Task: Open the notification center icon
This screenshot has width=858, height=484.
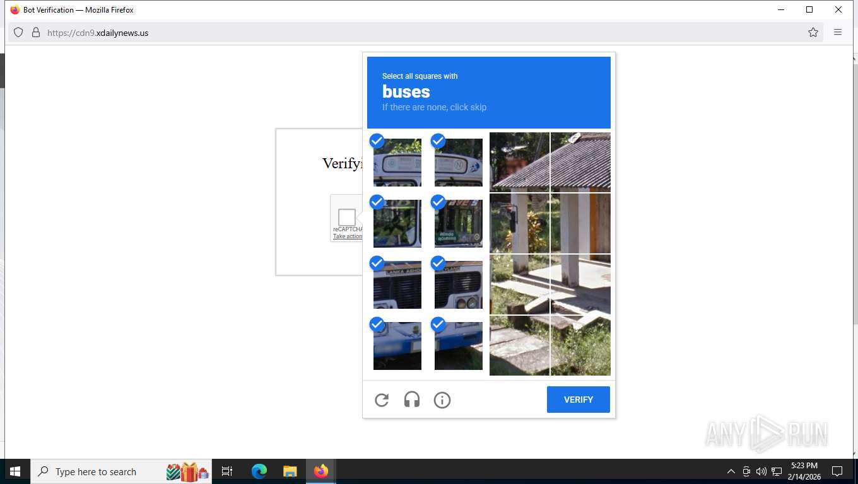Action: 837,471
